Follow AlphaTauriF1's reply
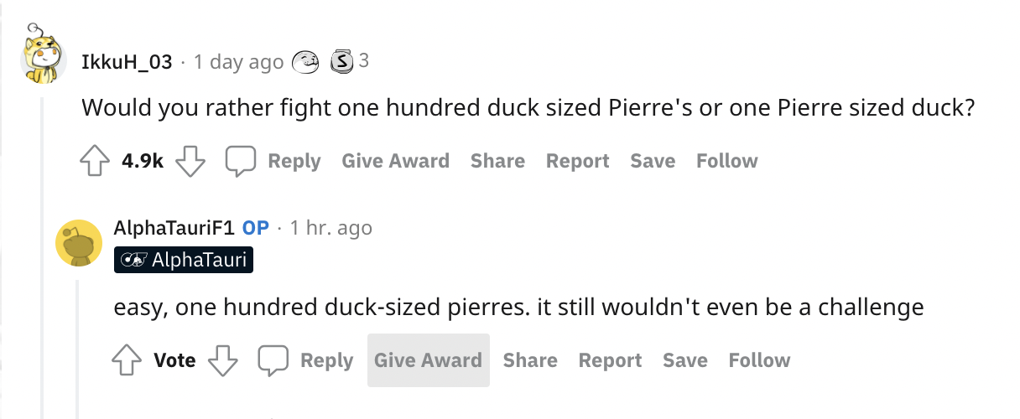Viewport: 1020px width, 419px height. pos(759,360)
